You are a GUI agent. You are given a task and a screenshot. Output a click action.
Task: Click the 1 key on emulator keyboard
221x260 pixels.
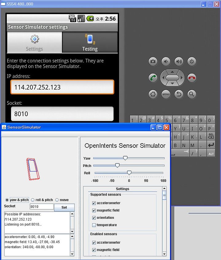click(x=134, y=119)
